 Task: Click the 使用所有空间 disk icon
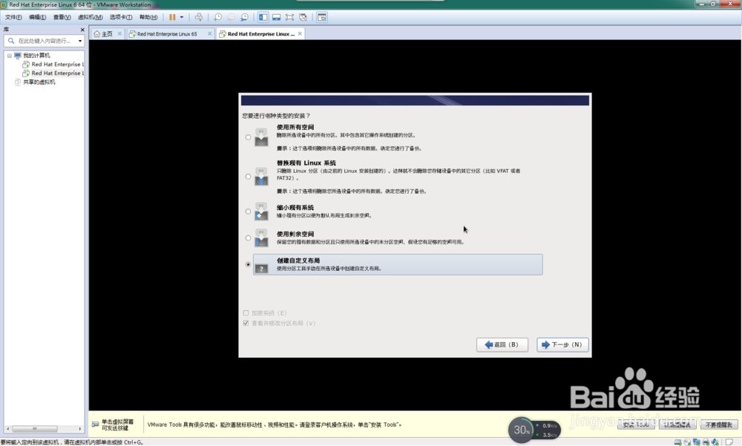(x=261, y=137)
